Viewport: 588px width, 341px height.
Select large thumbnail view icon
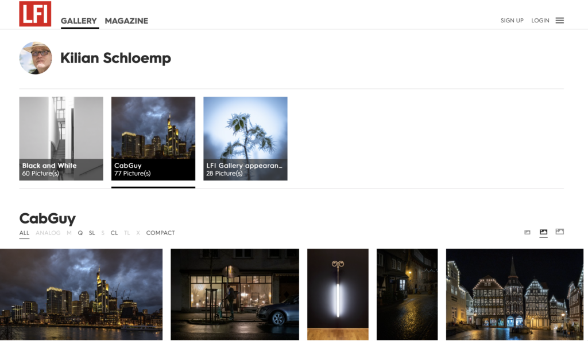559,232
